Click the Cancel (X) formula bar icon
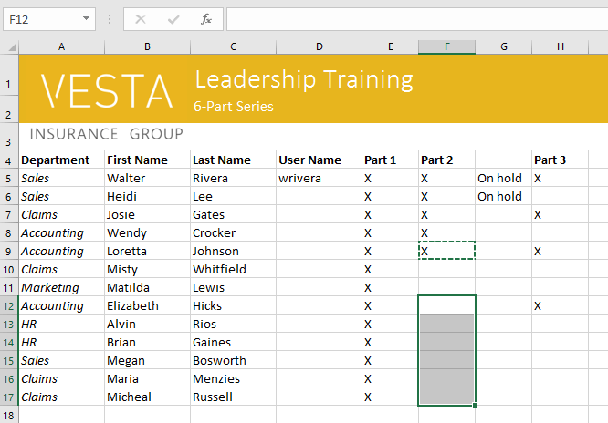This screenshot has height=423, width=608. (141, 18)
